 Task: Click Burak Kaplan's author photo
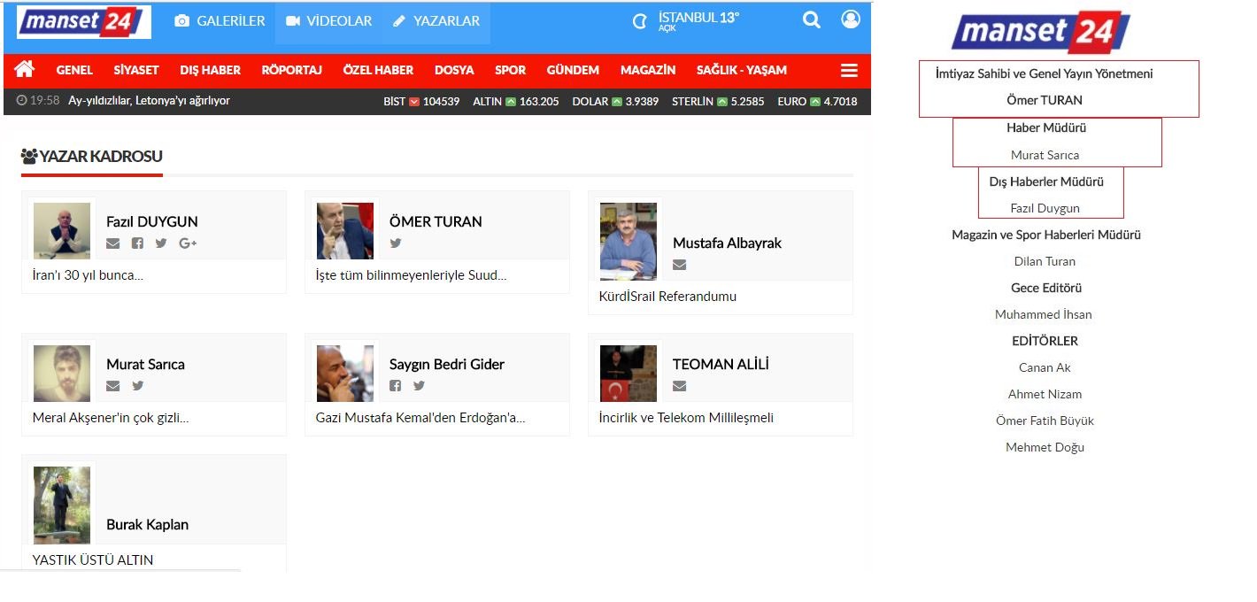click(62, 505)
